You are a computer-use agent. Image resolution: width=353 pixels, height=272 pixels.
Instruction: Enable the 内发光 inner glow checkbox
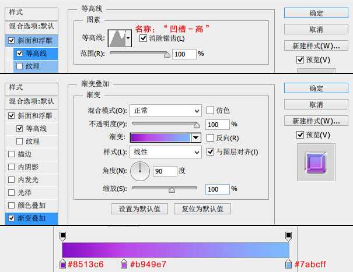click(11, 179)
